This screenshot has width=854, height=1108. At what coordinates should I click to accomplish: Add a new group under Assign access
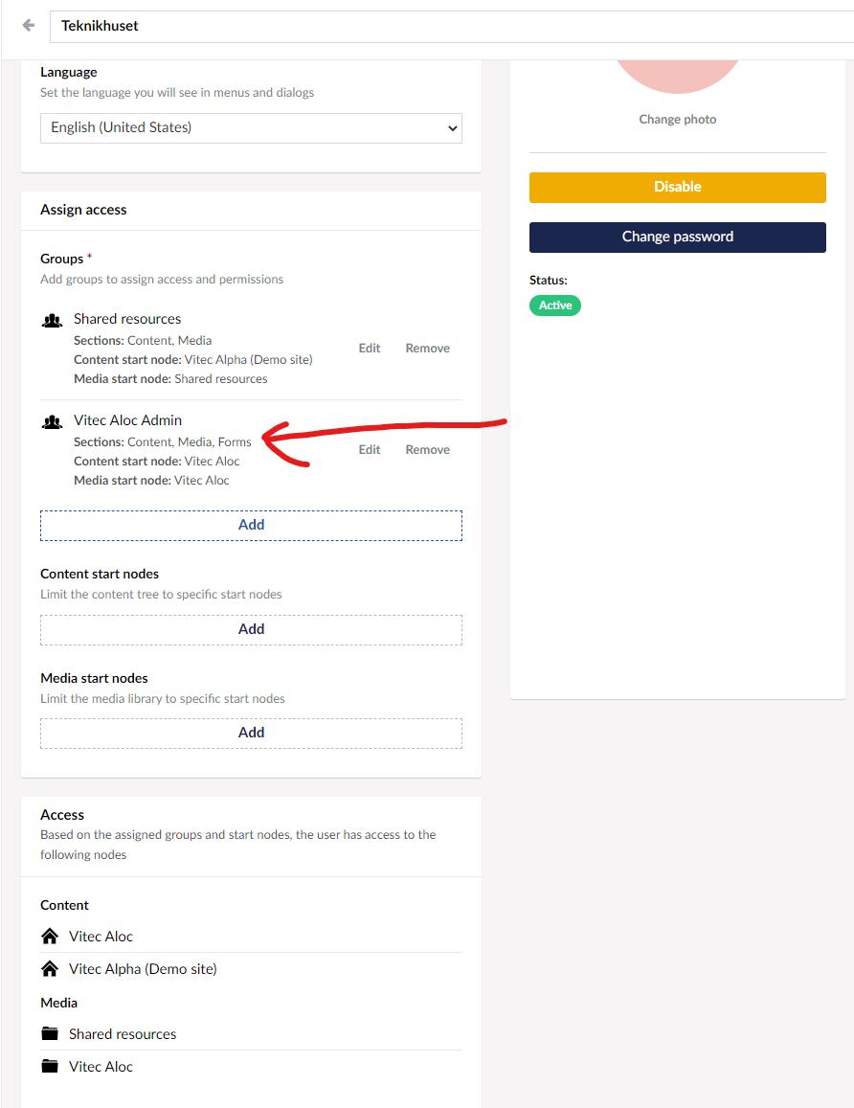(x=251, y=524)
